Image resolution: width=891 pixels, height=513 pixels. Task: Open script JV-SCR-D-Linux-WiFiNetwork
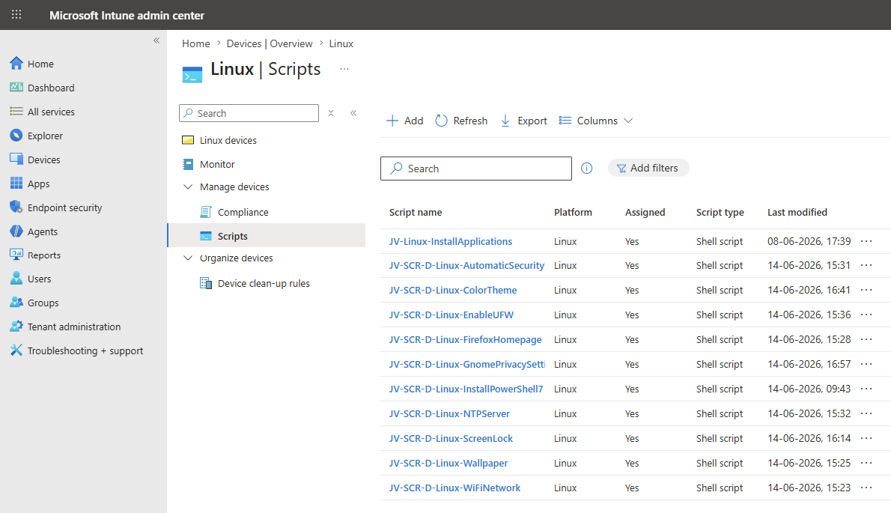[454, 488]
